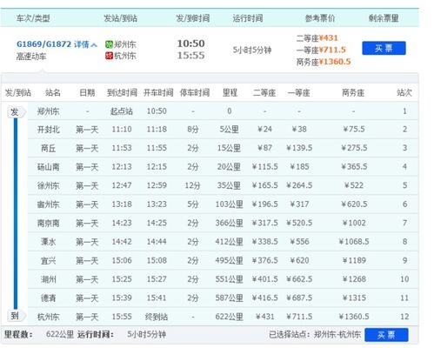Click the 起点站 cell for 郑州东
This screenshot has height=348, width=434.
tap(122, 111)
